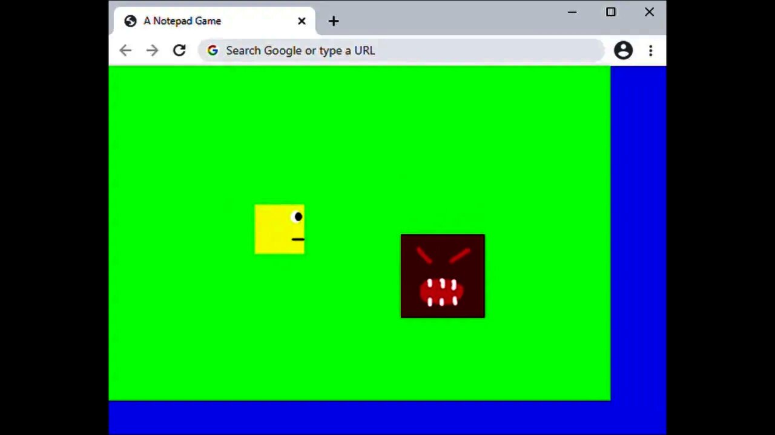The height and width of the screenshot is (435, 775).
Task: Minimize the browser window
Action: (x=572, y=12)
